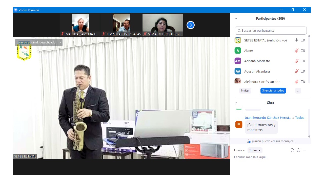Open more chat options menu
The height and width of the screenshot is (182, 324).
[x=304, y=150]
